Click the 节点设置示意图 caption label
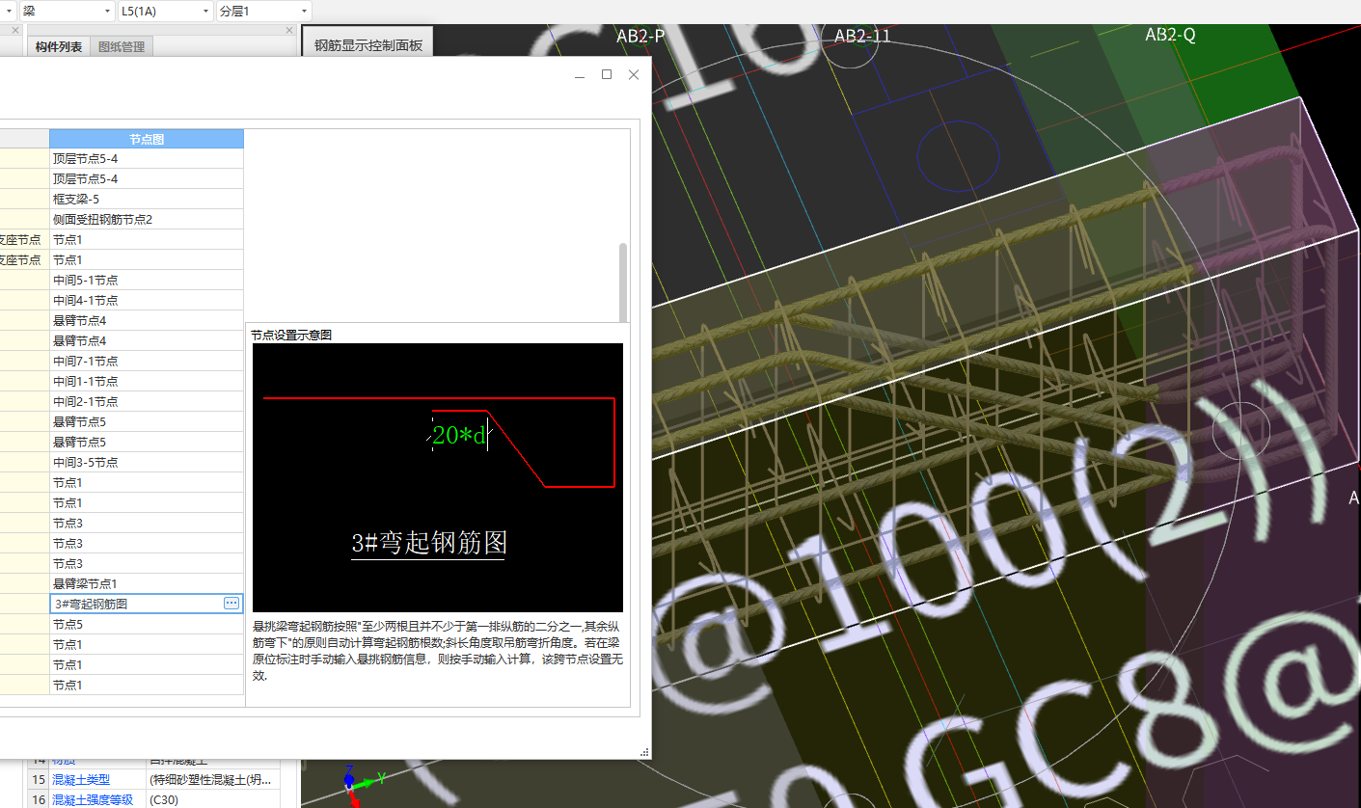The image size is (1361, 808). point(291,335)
